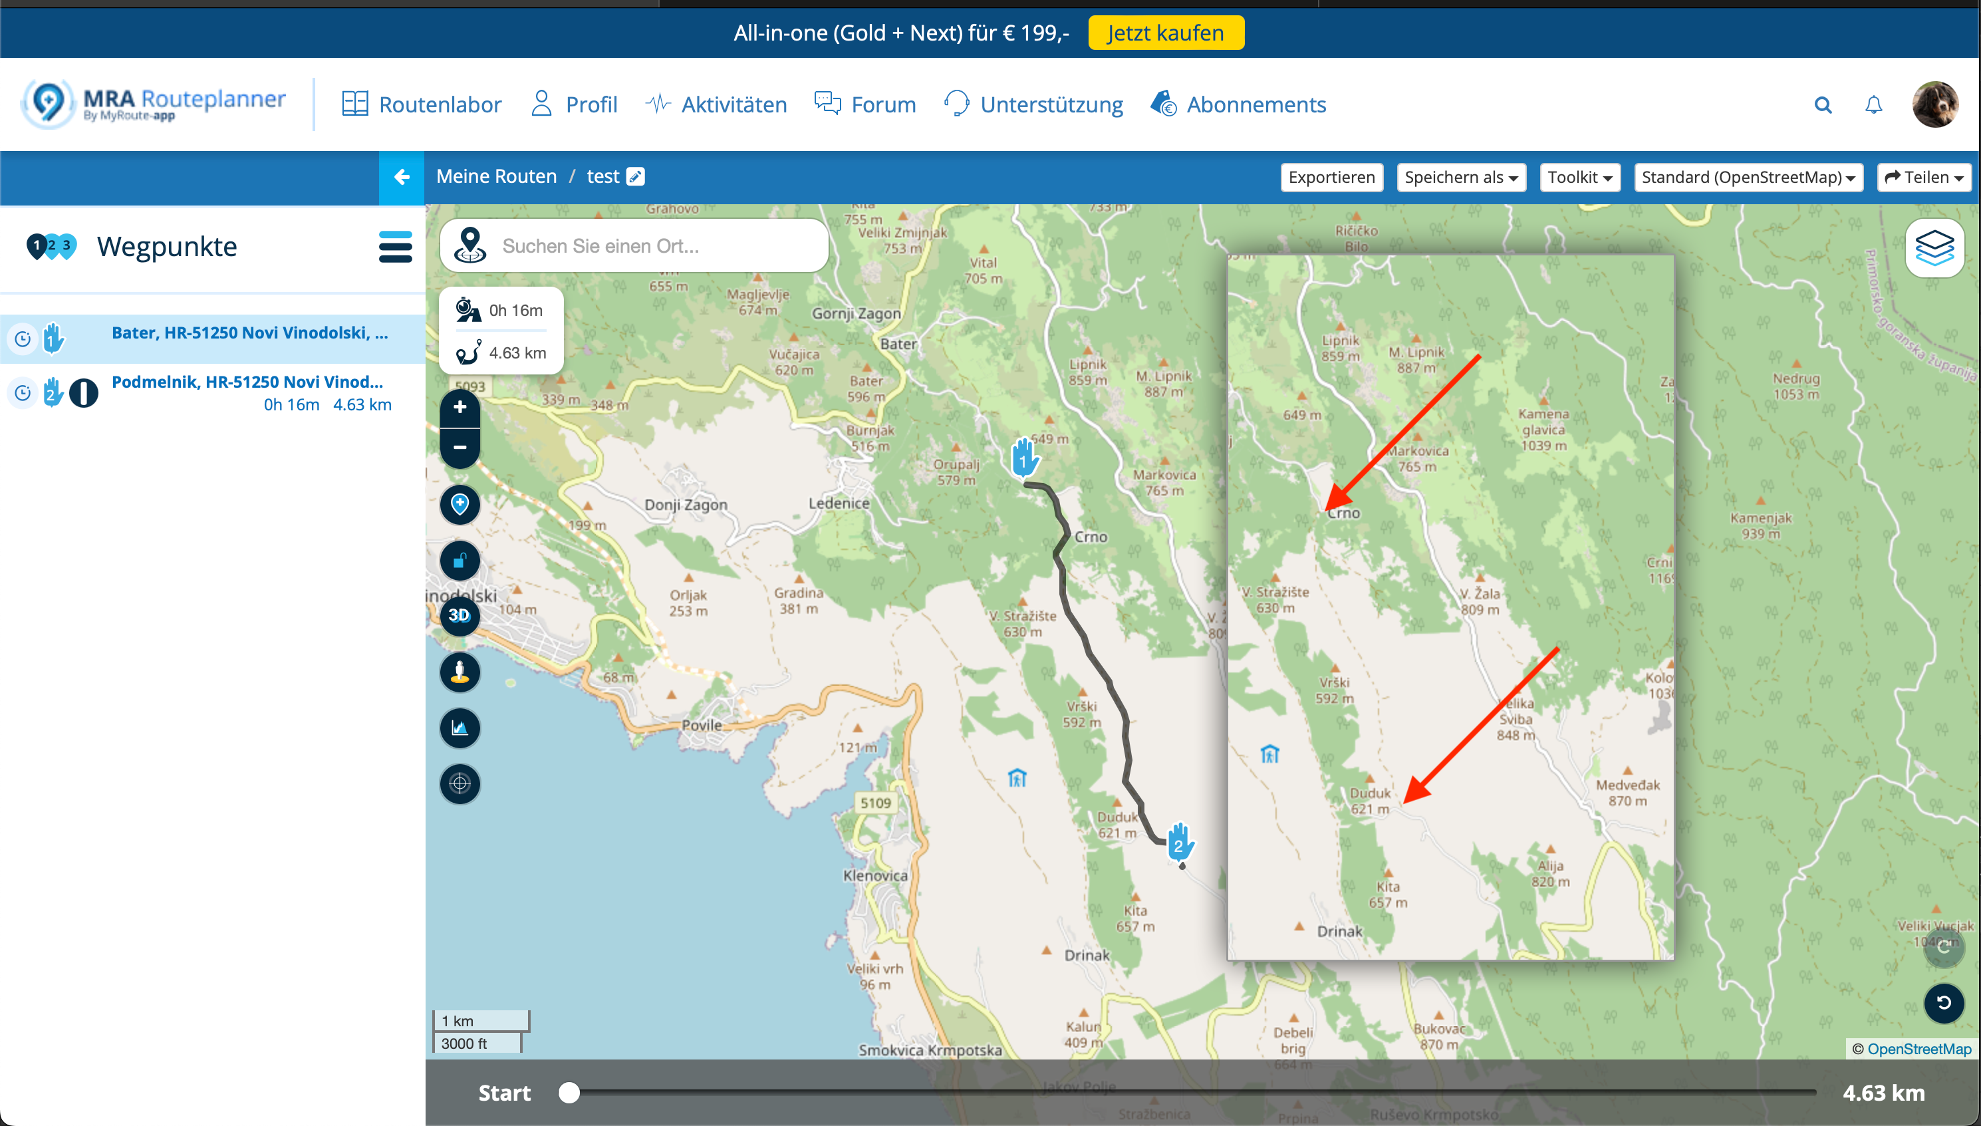Click OpenStreetMap attribution link

tap(1918, 1049)
